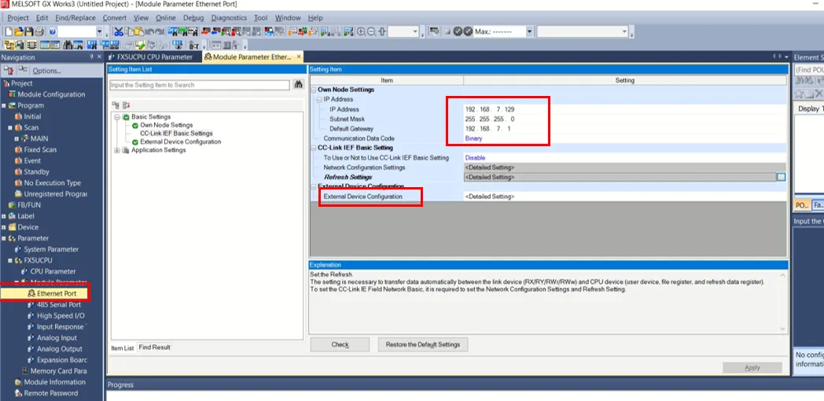824x401 pixels.
Task: Click Restore the Default Settings button
Action: [422, 344]
